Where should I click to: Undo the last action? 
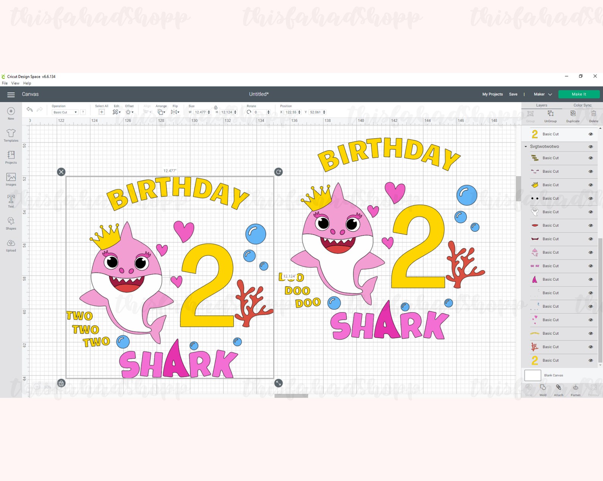click(x=30, y=110)
